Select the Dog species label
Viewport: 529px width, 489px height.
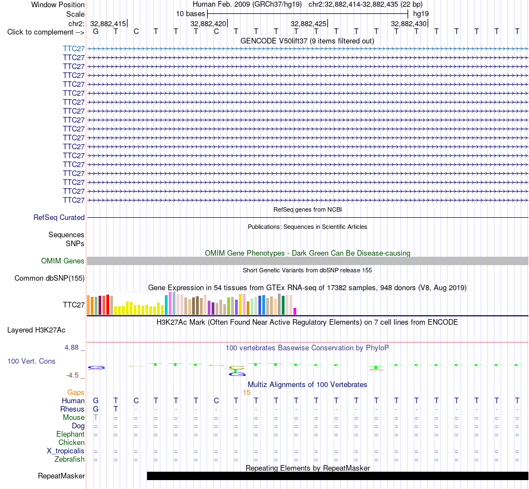pyautogui.click(x=78, y=426)
